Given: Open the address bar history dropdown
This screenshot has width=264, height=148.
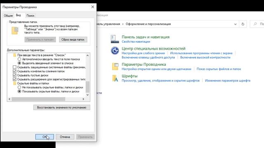Looking at the screenshot, I should (x=236, y=24).
